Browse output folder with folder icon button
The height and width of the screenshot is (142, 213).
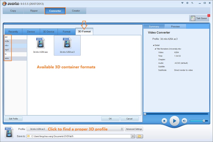pos(139,136)
